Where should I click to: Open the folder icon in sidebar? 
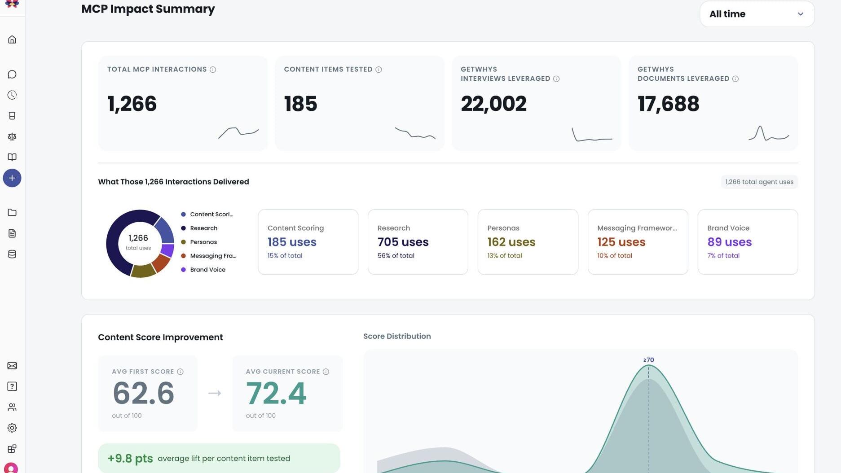tap(12, 212)
